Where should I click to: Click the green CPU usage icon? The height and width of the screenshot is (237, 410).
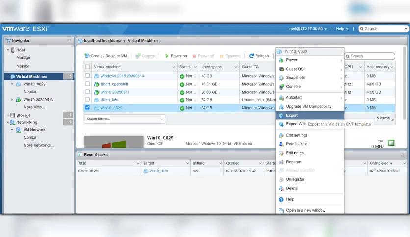click(391, 142)
